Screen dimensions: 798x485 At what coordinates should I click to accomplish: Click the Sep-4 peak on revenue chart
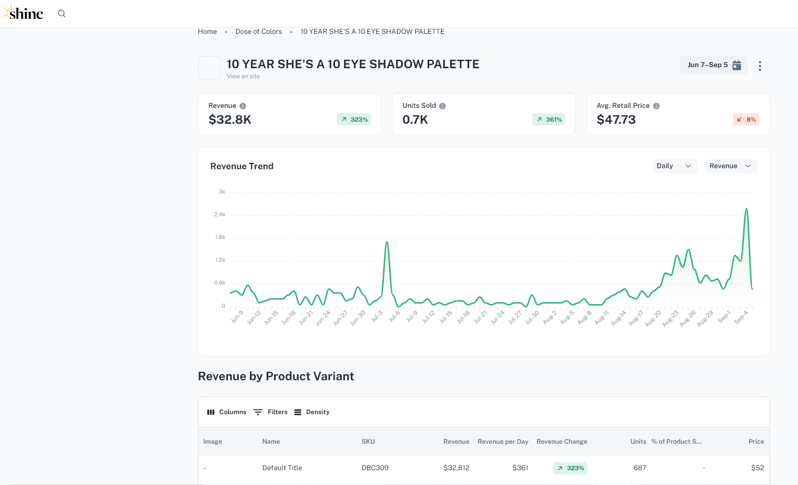pyautogui.click(x=747, y=209)
